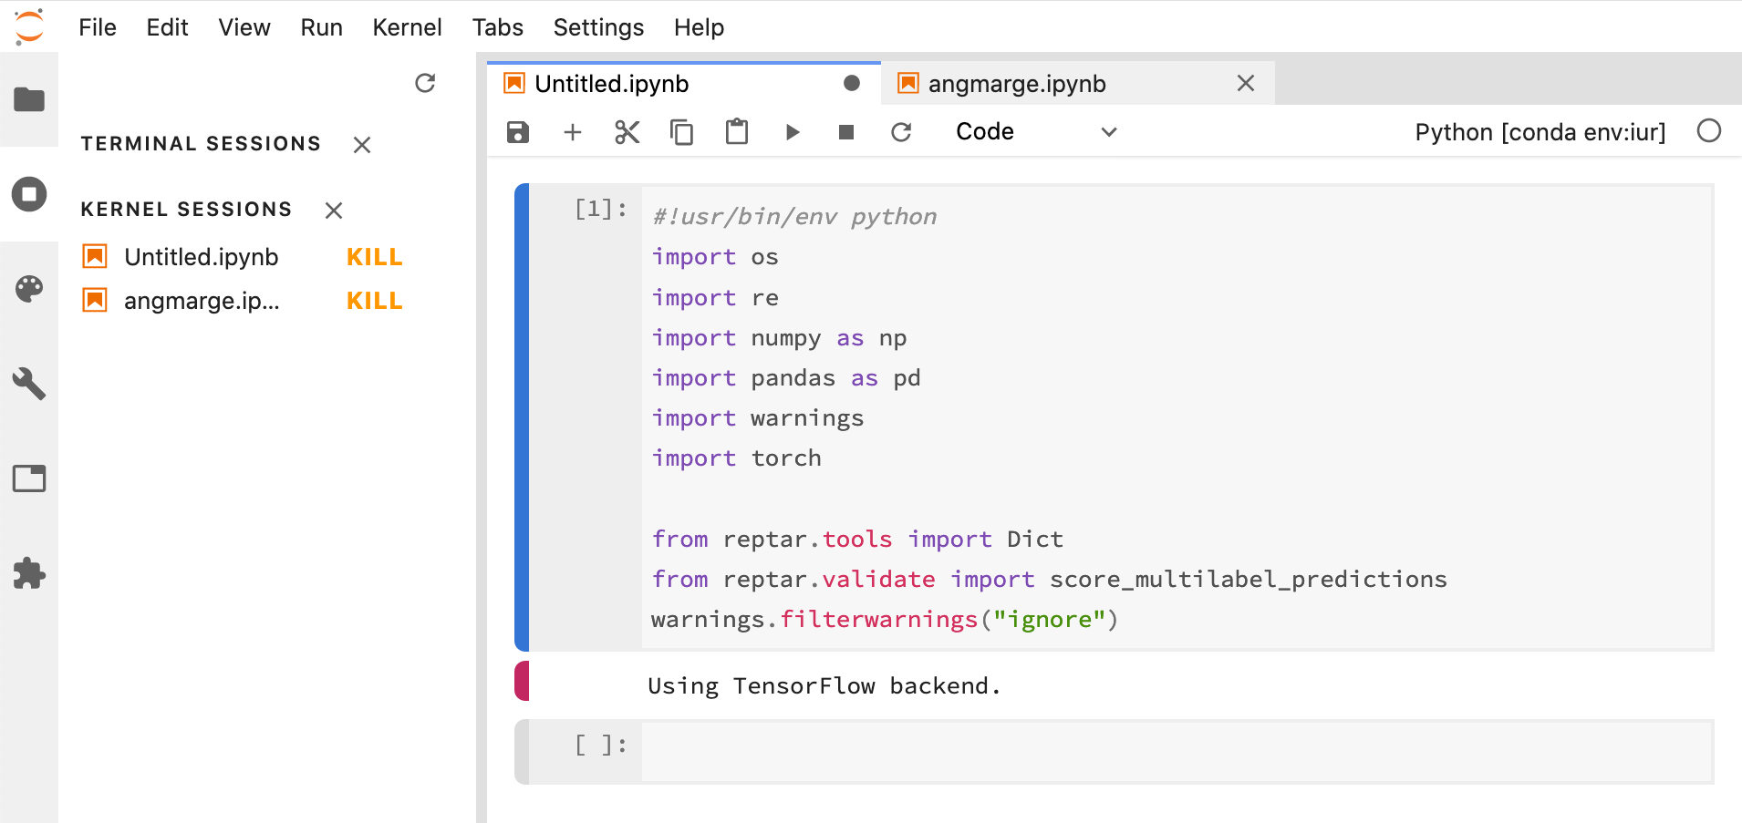Interrupt the kernel with stop icon
The width and height of the screenshot is (1742, 823).
pyautogui.click(x=846, y=132)
